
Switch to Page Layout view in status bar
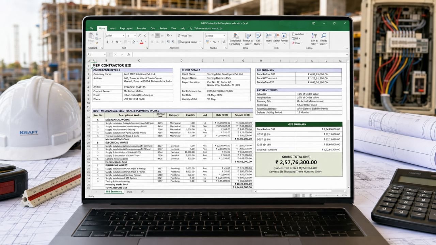click(x=303, y=195)
